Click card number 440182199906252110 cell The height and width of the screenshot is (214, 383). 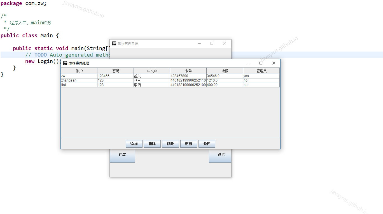(x=188, y=80)
